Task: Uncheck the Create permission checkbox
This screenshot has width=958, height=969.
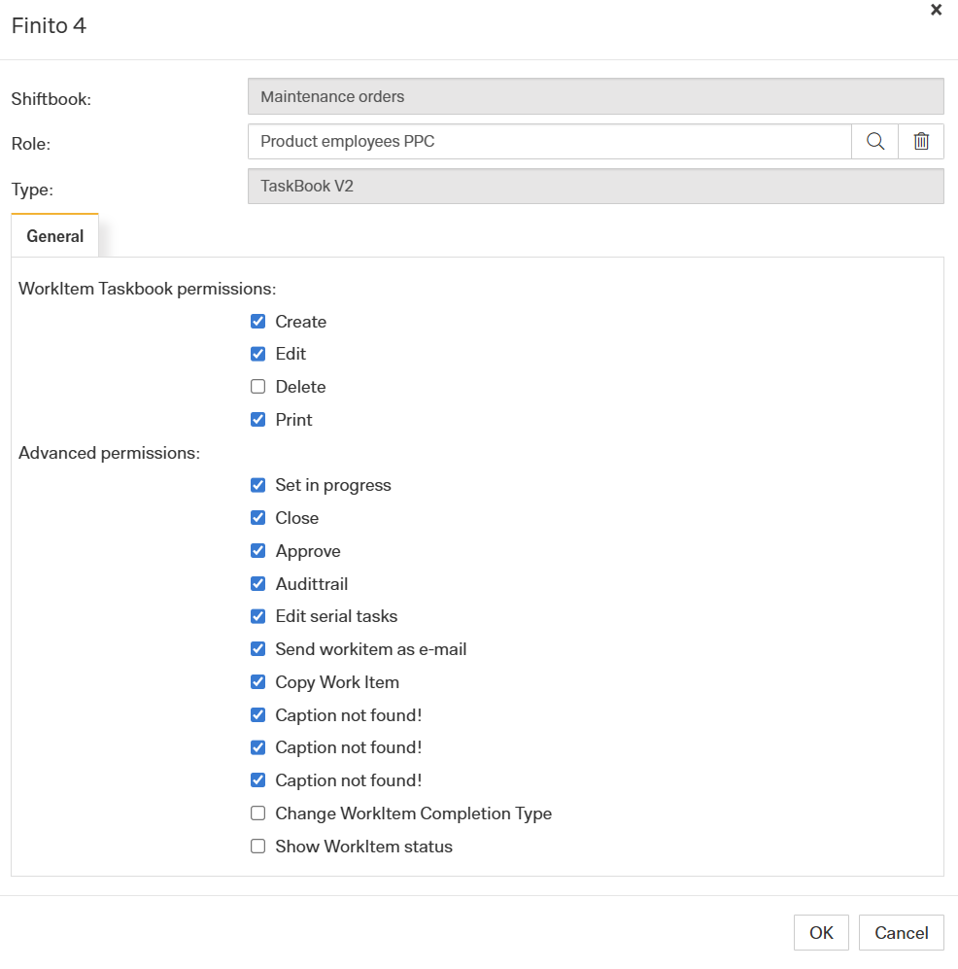Action: point(257,322)
